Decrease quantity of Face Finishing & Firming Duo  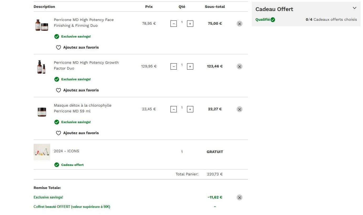pyautogui.click(x=174, y=24)
